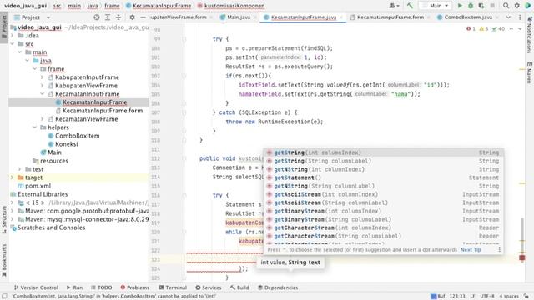Screen dimensions: 534x300
Task: Start debugging with the bug icon
Action: click(x=471, y=6)
